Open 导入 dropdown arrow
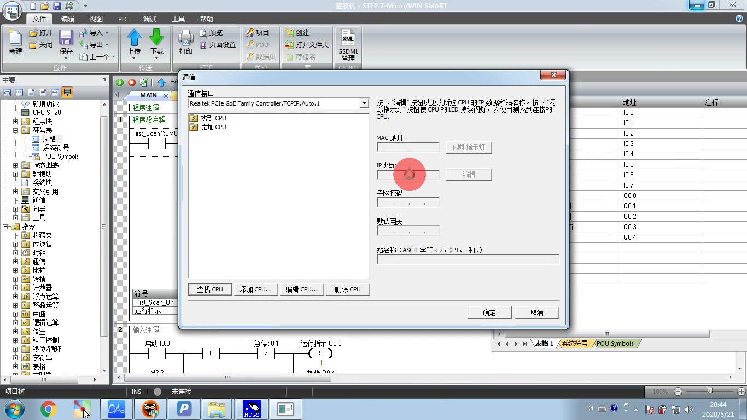 point(107,33)
